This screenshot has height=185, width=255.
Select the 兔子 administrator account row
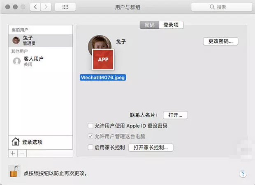click(40, 41)
